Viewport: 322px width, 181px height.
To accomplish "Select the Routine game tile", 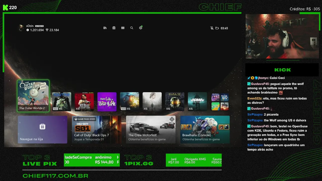I will 62,102.
